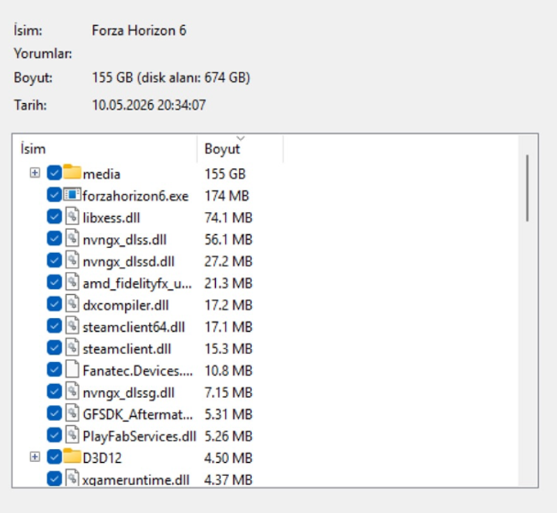
Task: Click the steamclient64.dll file icon
Action: pos(72,326)
